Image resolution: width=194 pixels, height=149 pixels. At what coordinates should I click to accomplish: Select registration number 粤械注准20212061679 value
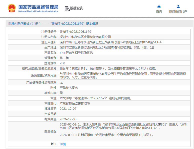click(x=75, y=32)
